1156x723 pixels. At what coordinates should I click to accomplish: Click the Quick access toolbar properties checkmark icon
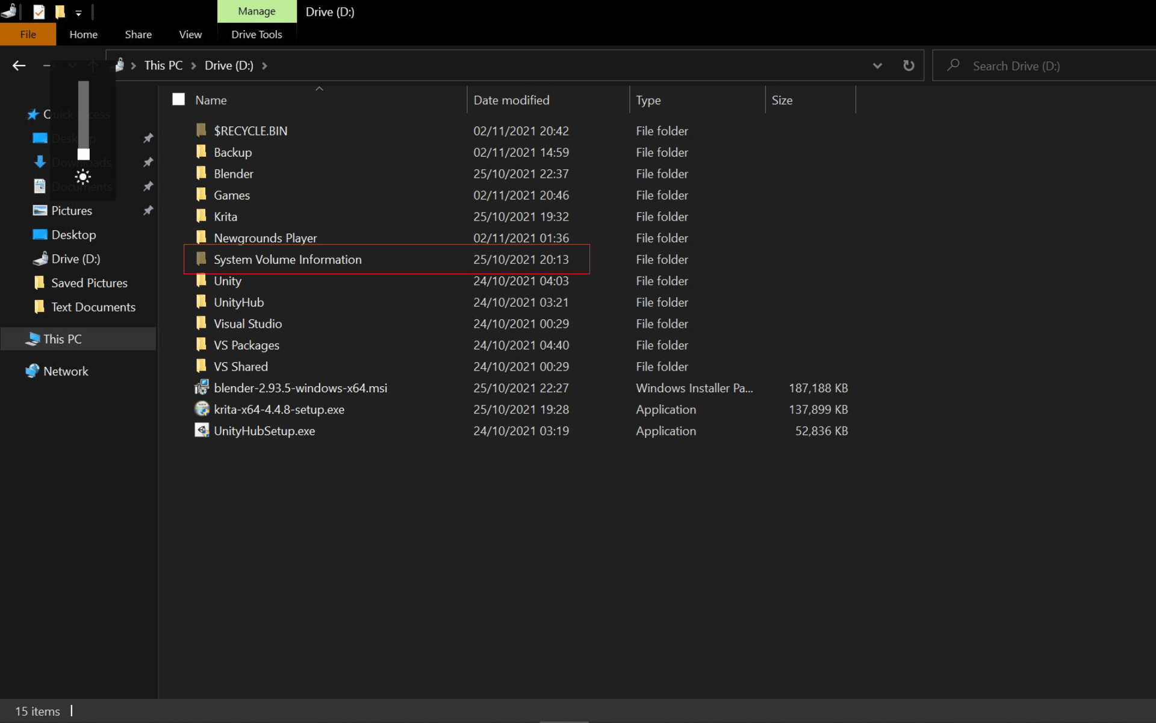pyautogui.click(x=39, y=11)
